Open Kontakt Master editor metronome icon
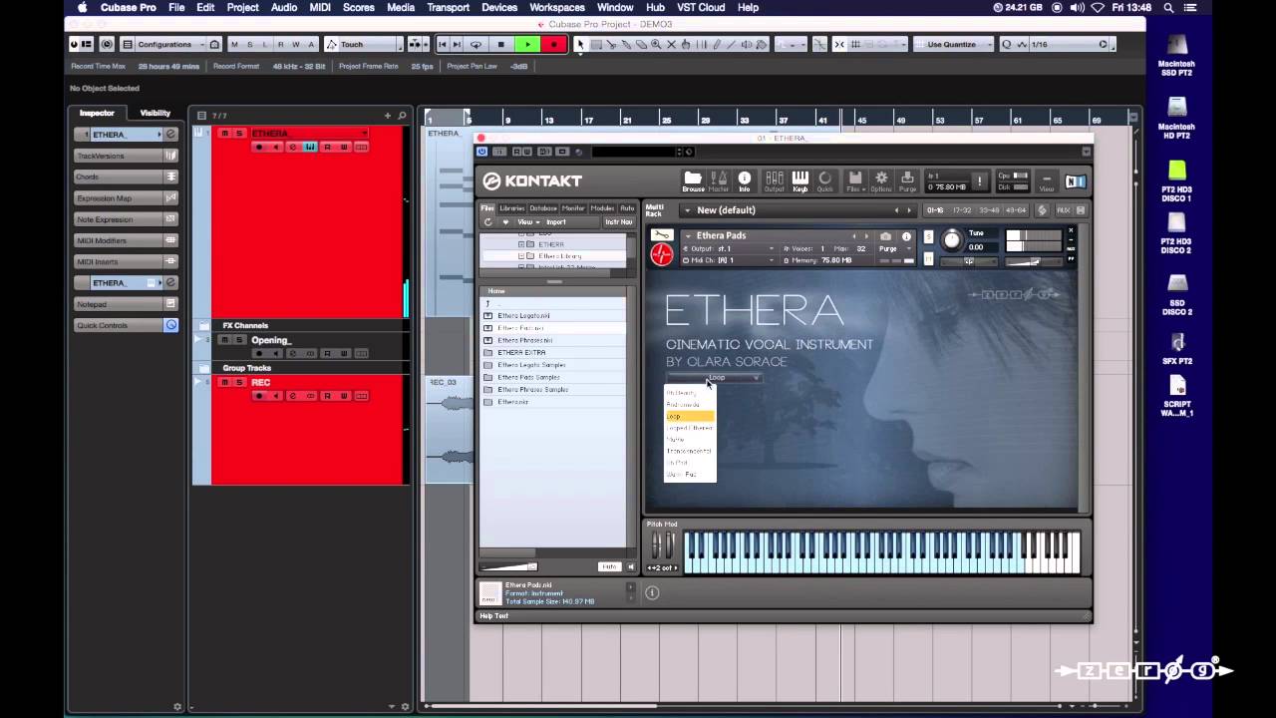 (x=719, y=180)
